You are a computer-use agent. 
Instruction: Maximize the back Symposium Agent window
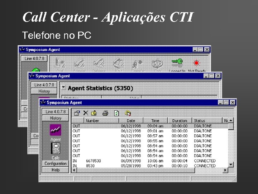coord(201,50)
